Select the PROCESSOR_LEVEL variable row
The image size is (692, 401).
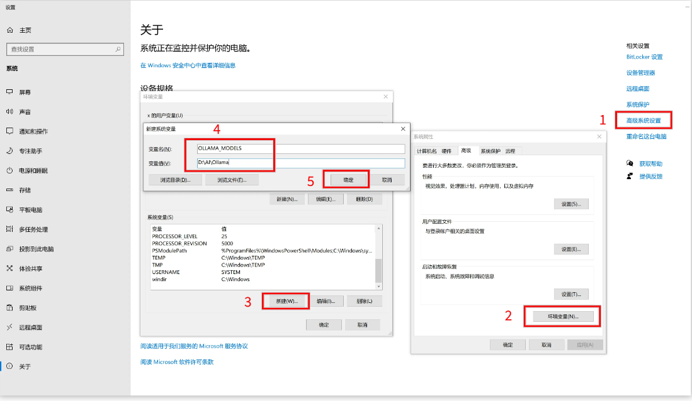[x=263, y=236]
